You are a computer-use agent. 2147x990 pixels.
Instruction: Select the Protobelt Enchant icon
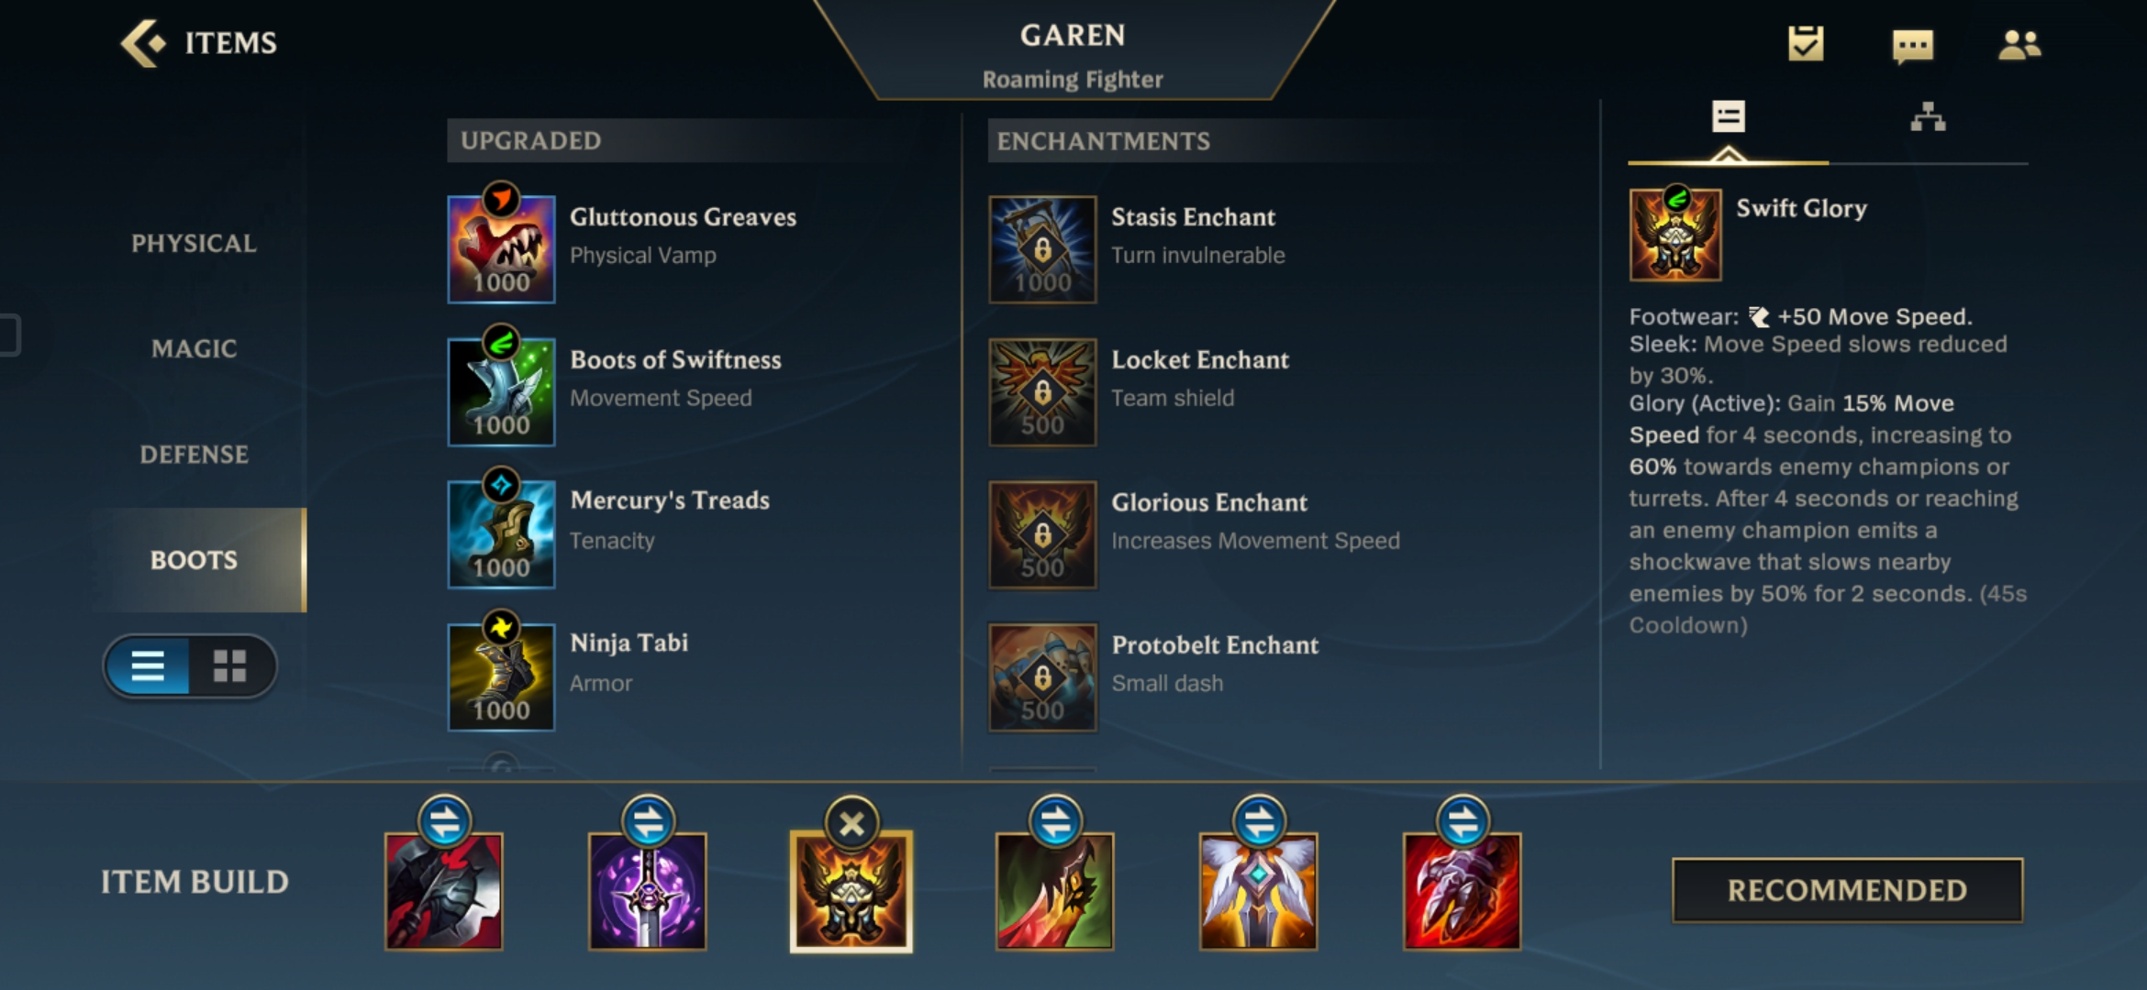(x=1042, y=676)
